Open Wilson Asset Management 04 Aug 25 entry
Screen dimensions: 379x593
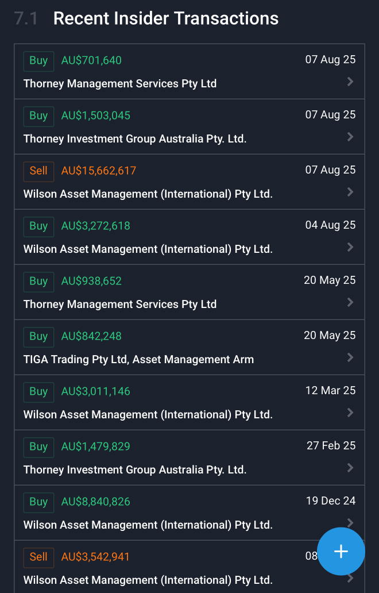coord(148,249)
